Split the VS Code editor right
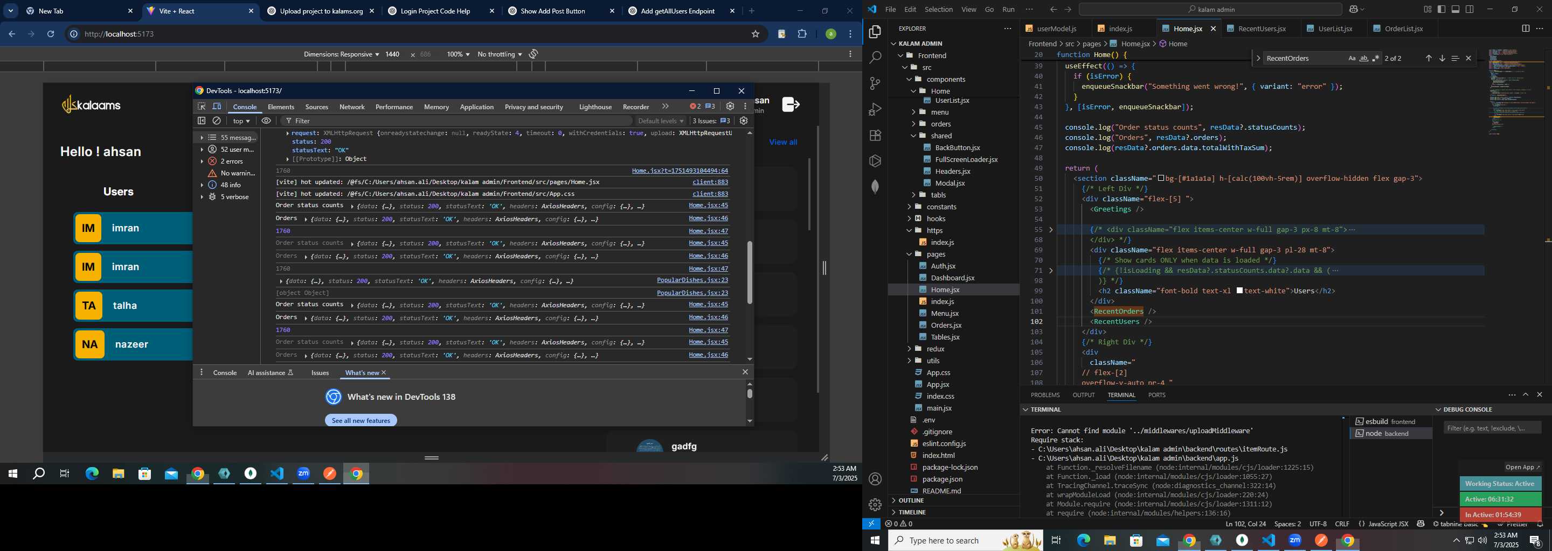The image size is (1552, 551). (x=1526, y=29)
